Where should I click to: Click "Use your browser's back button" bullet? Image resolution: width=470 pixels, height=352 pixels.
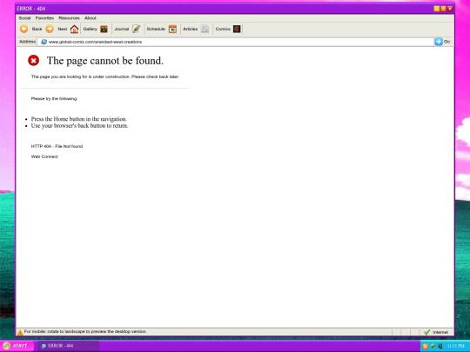point(79,126)
